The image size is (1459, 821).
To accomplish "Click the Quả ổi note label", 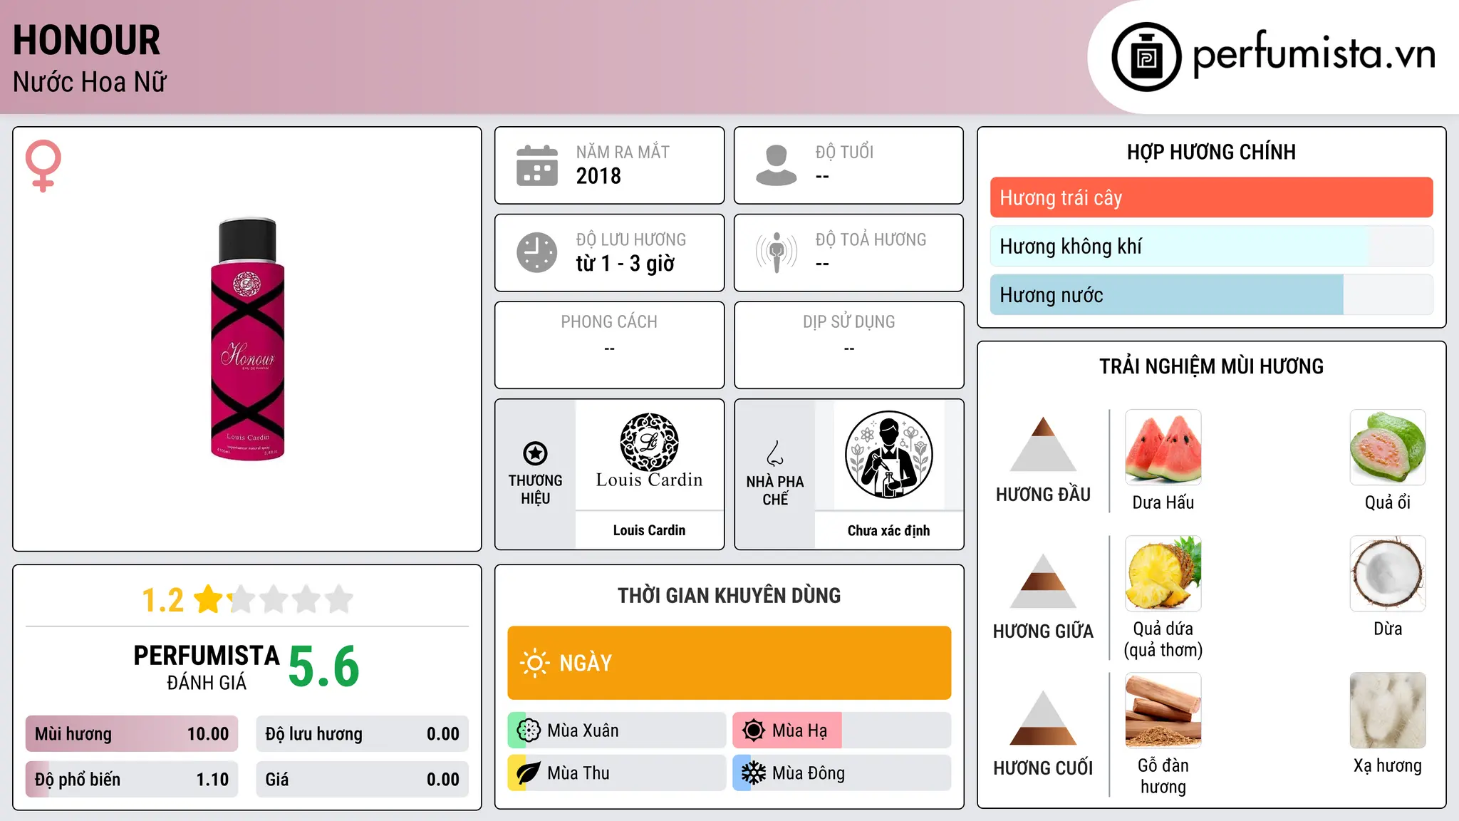I will click(x=1388, y=502).
